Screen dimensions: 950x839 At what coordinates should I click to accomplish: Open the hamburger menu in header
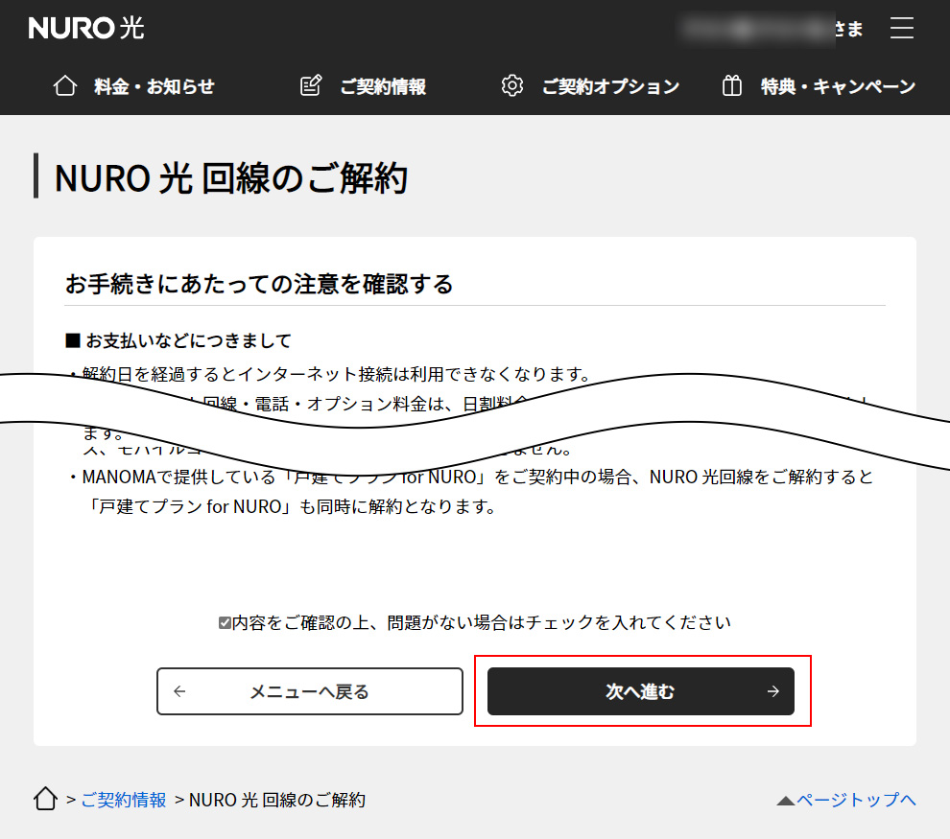pyautogui.click(x=901, y=28)
